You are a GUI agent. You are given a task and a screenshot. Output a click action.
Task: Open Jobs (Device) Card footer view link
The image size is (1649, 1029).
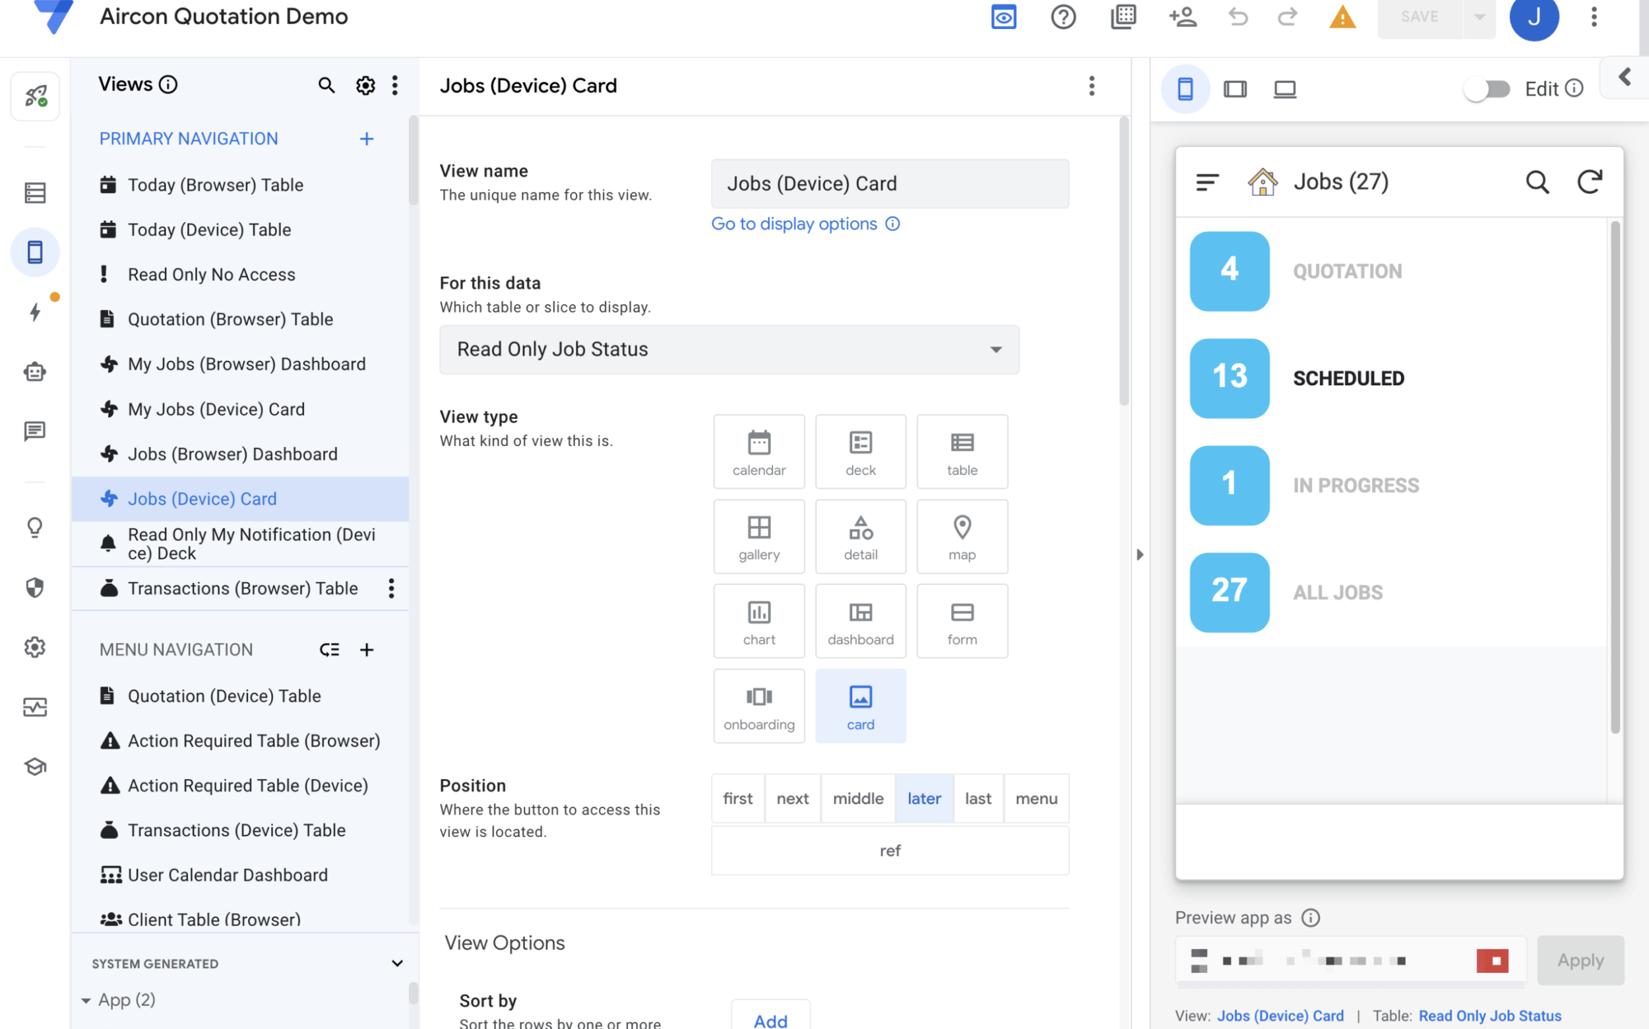point(1280,1016)
